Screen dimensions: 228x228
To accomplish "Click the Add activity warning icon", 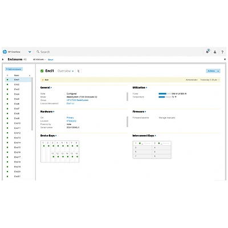I will click(x=43, y=80).
